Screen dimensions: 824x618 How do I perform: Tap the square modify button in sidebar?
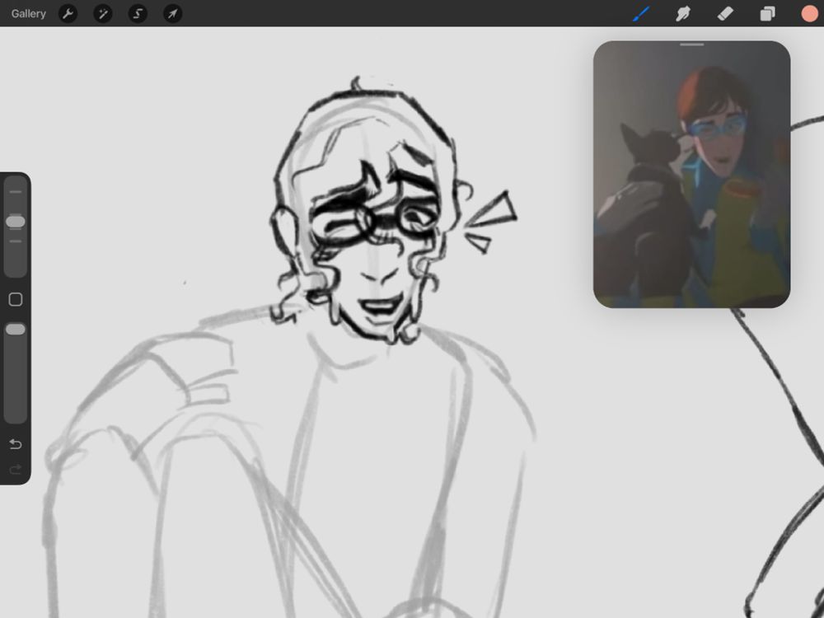pos(15,300)
